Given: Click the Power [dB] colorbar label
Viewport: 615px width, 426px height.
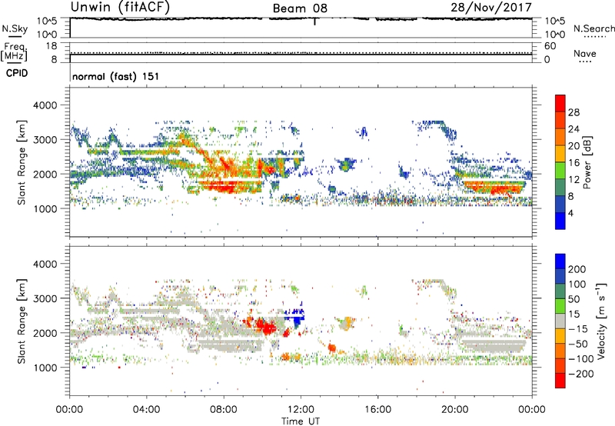Looking at the screenshot, I should click(587, 162).
